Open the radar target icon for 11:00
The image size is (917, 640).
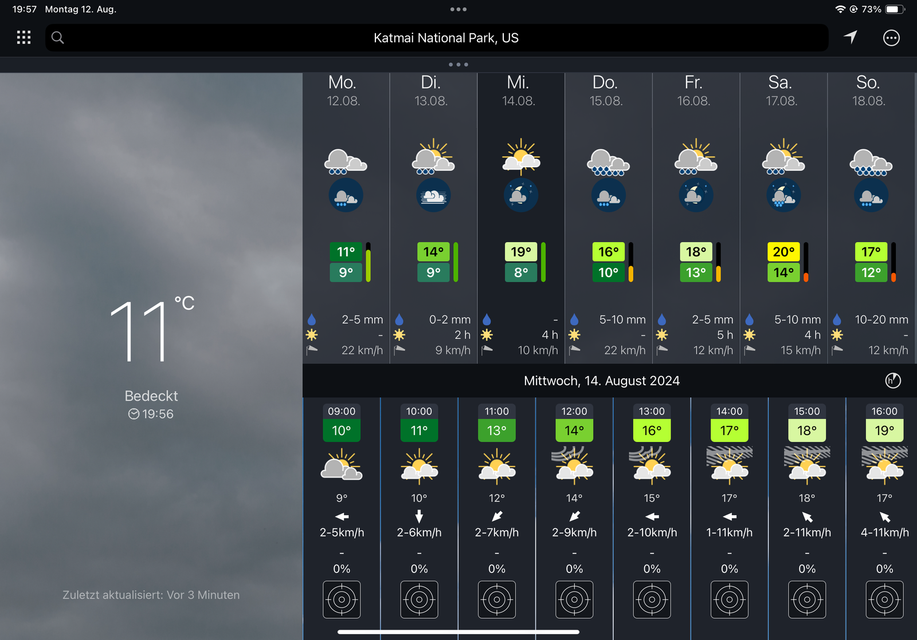click(497, 599)
